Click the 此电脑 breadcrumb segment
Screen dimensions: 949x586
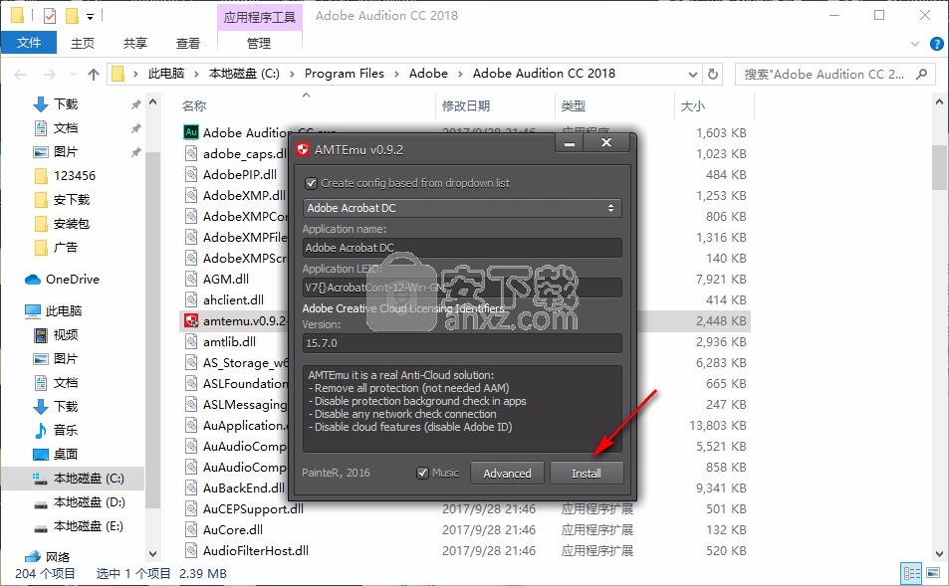click(x=166, y=74)
